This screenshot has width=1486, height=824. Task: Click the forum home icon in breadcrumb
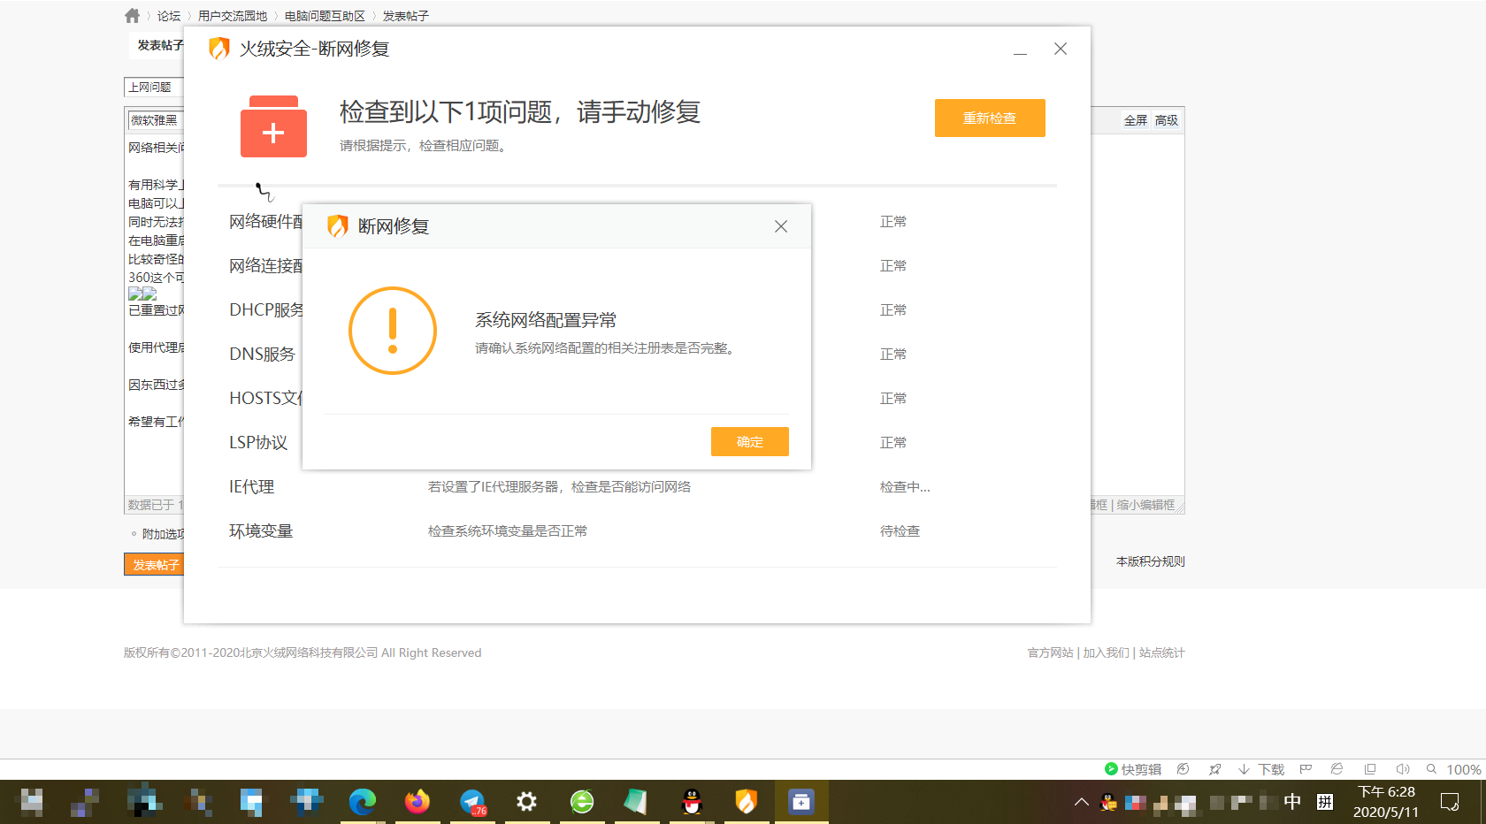[133, 15]
